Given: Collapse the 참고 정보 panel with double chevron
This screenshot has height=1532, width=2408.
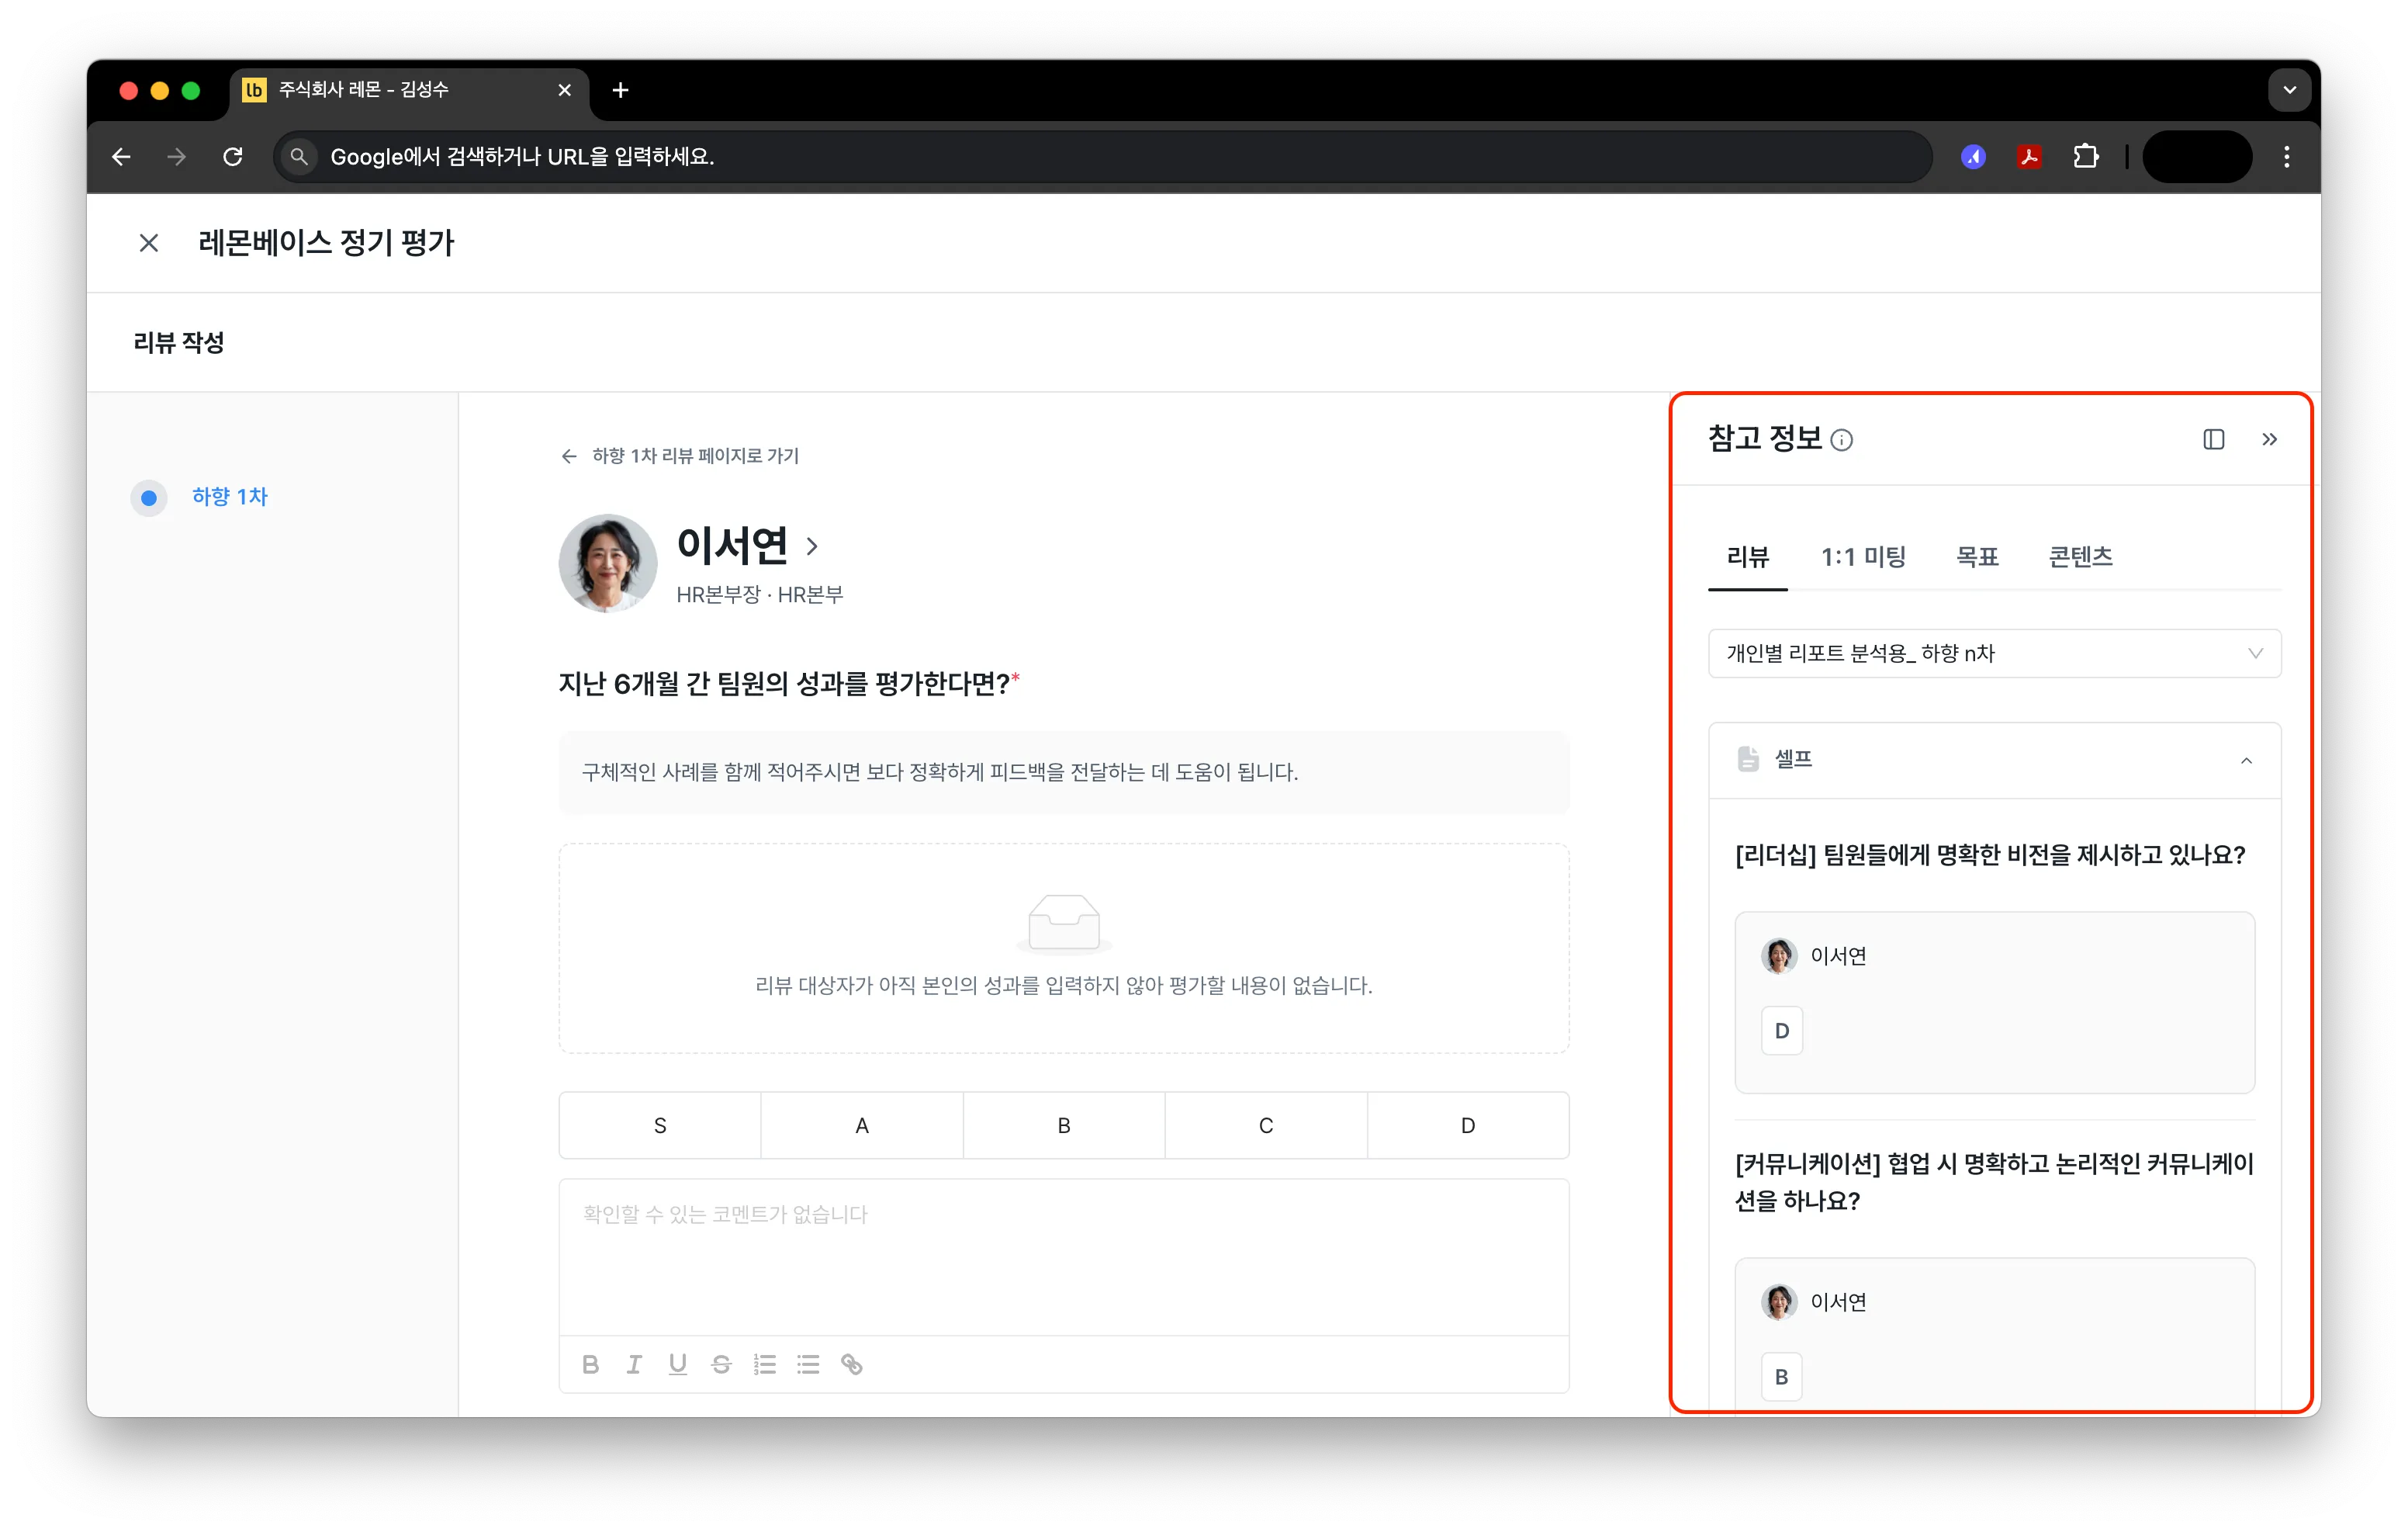Looking at the screenshot, I should [x=2269, y=439].
